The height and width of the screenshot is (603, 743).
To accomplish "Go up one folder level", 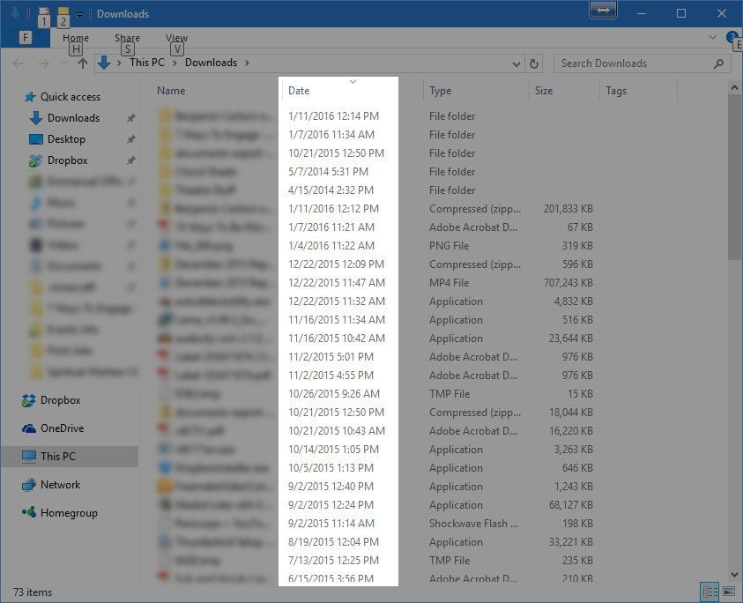I will tap(83, 63).
